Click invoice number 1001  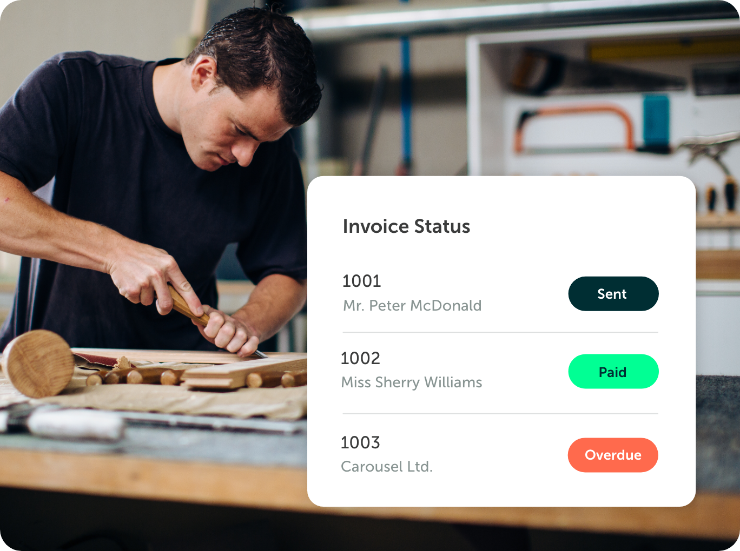coord(362,281)
